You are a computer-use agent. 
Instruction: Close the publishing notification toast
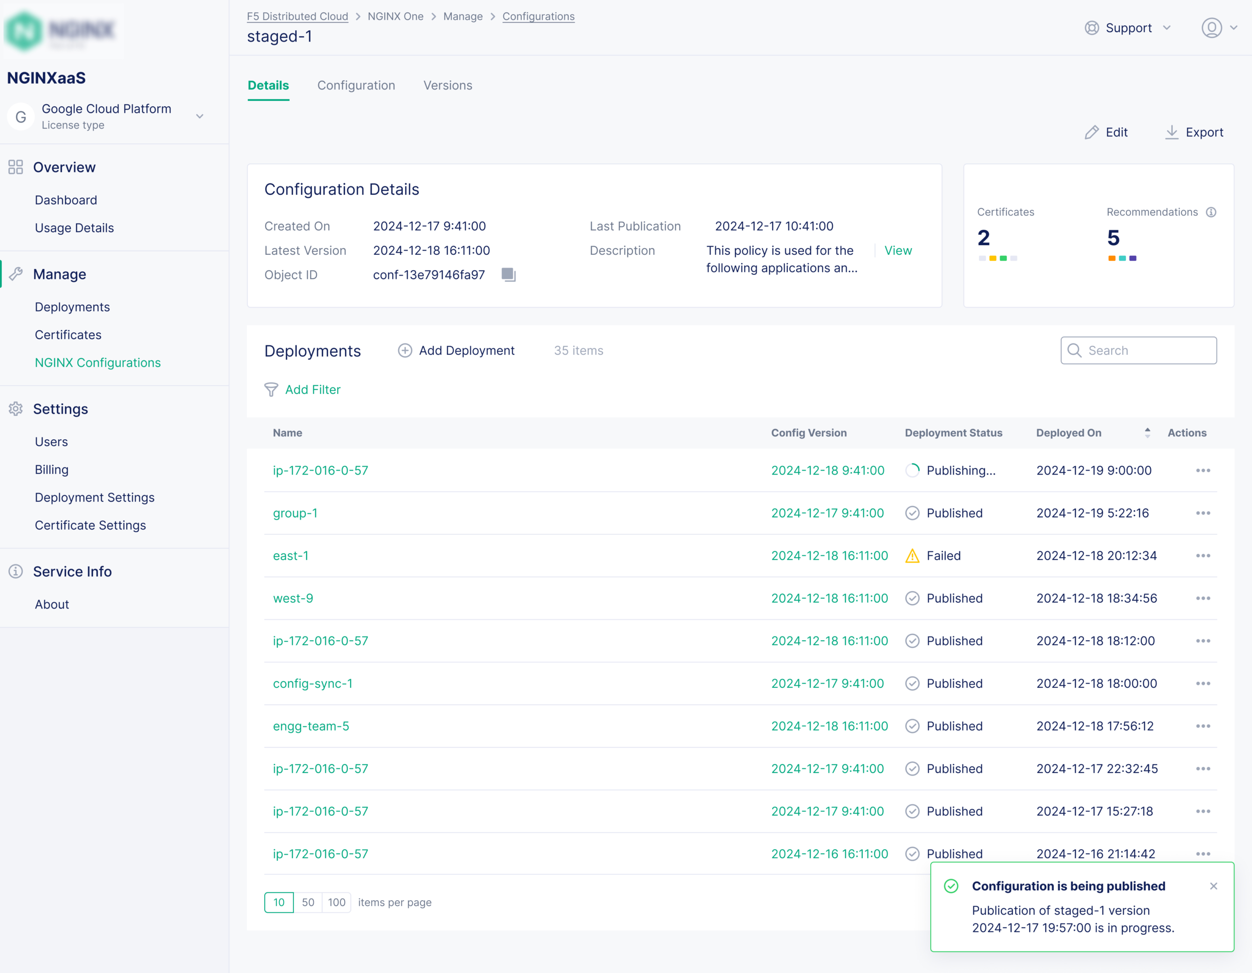coord(1213,886)
